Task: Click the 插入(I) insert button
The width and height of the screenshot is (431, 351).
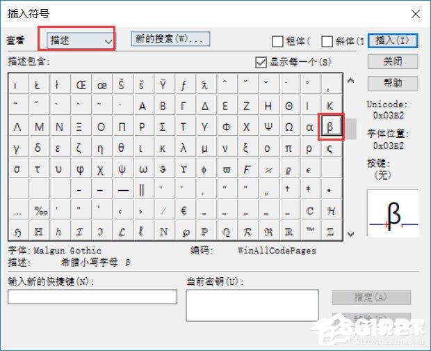Action: (393, 41)
